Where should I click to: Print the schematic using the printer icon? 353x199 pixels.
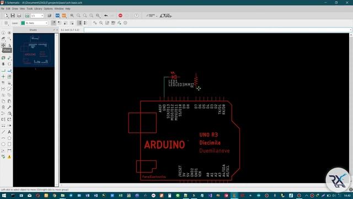point(19,15)
